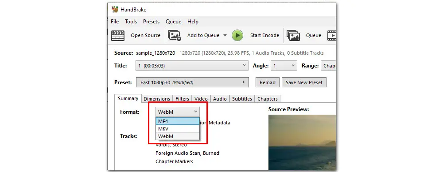Open the Tools menu
The image size is (443, 172).
tap(131, 22)
